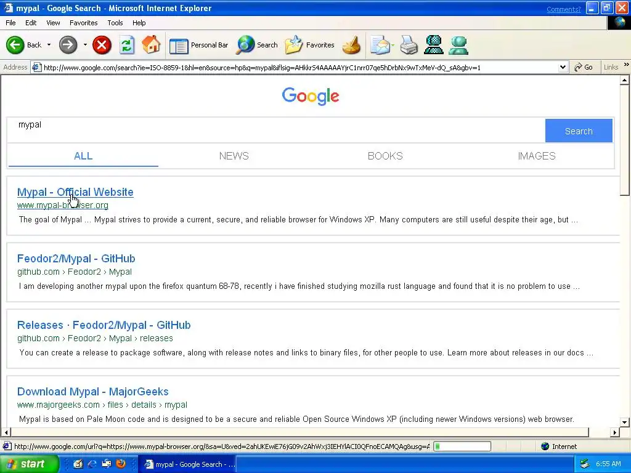Expand the Links toolbar chevron
Viewport: 631px width, 473px height.
[x=626, y=65]
